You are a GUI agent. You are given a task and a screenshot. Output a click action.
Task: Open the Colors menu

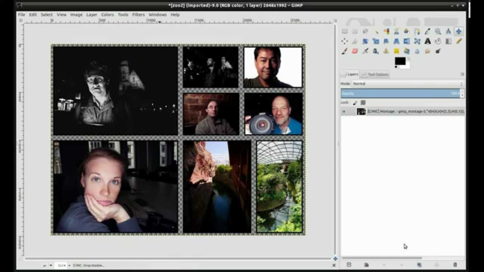107,15
